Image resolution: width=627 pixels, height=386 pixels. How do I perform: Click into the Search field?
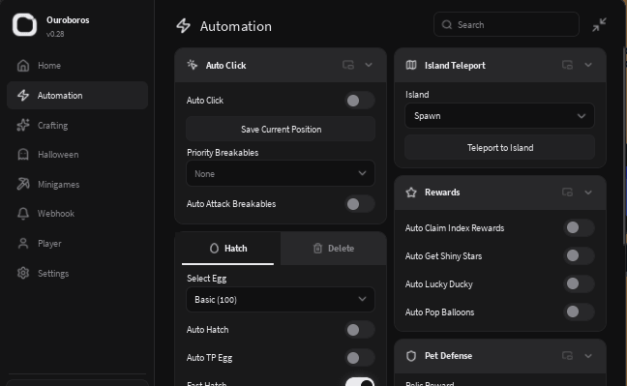point(506,25)
